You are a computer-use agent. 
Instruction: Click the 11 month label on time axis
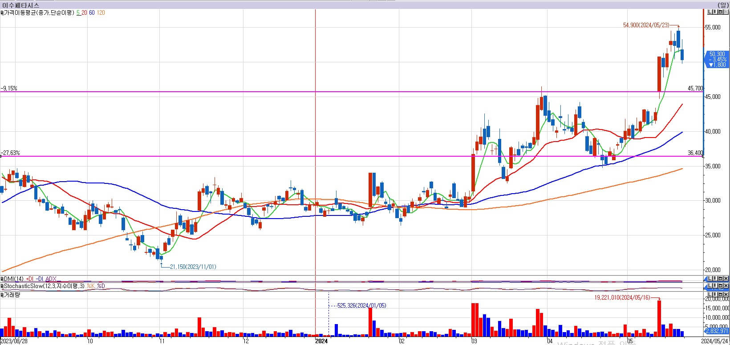162,341
